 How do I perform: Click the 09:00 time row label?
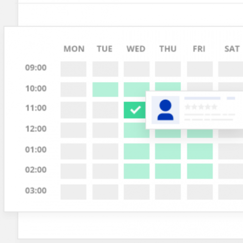[x=36, y=68]
